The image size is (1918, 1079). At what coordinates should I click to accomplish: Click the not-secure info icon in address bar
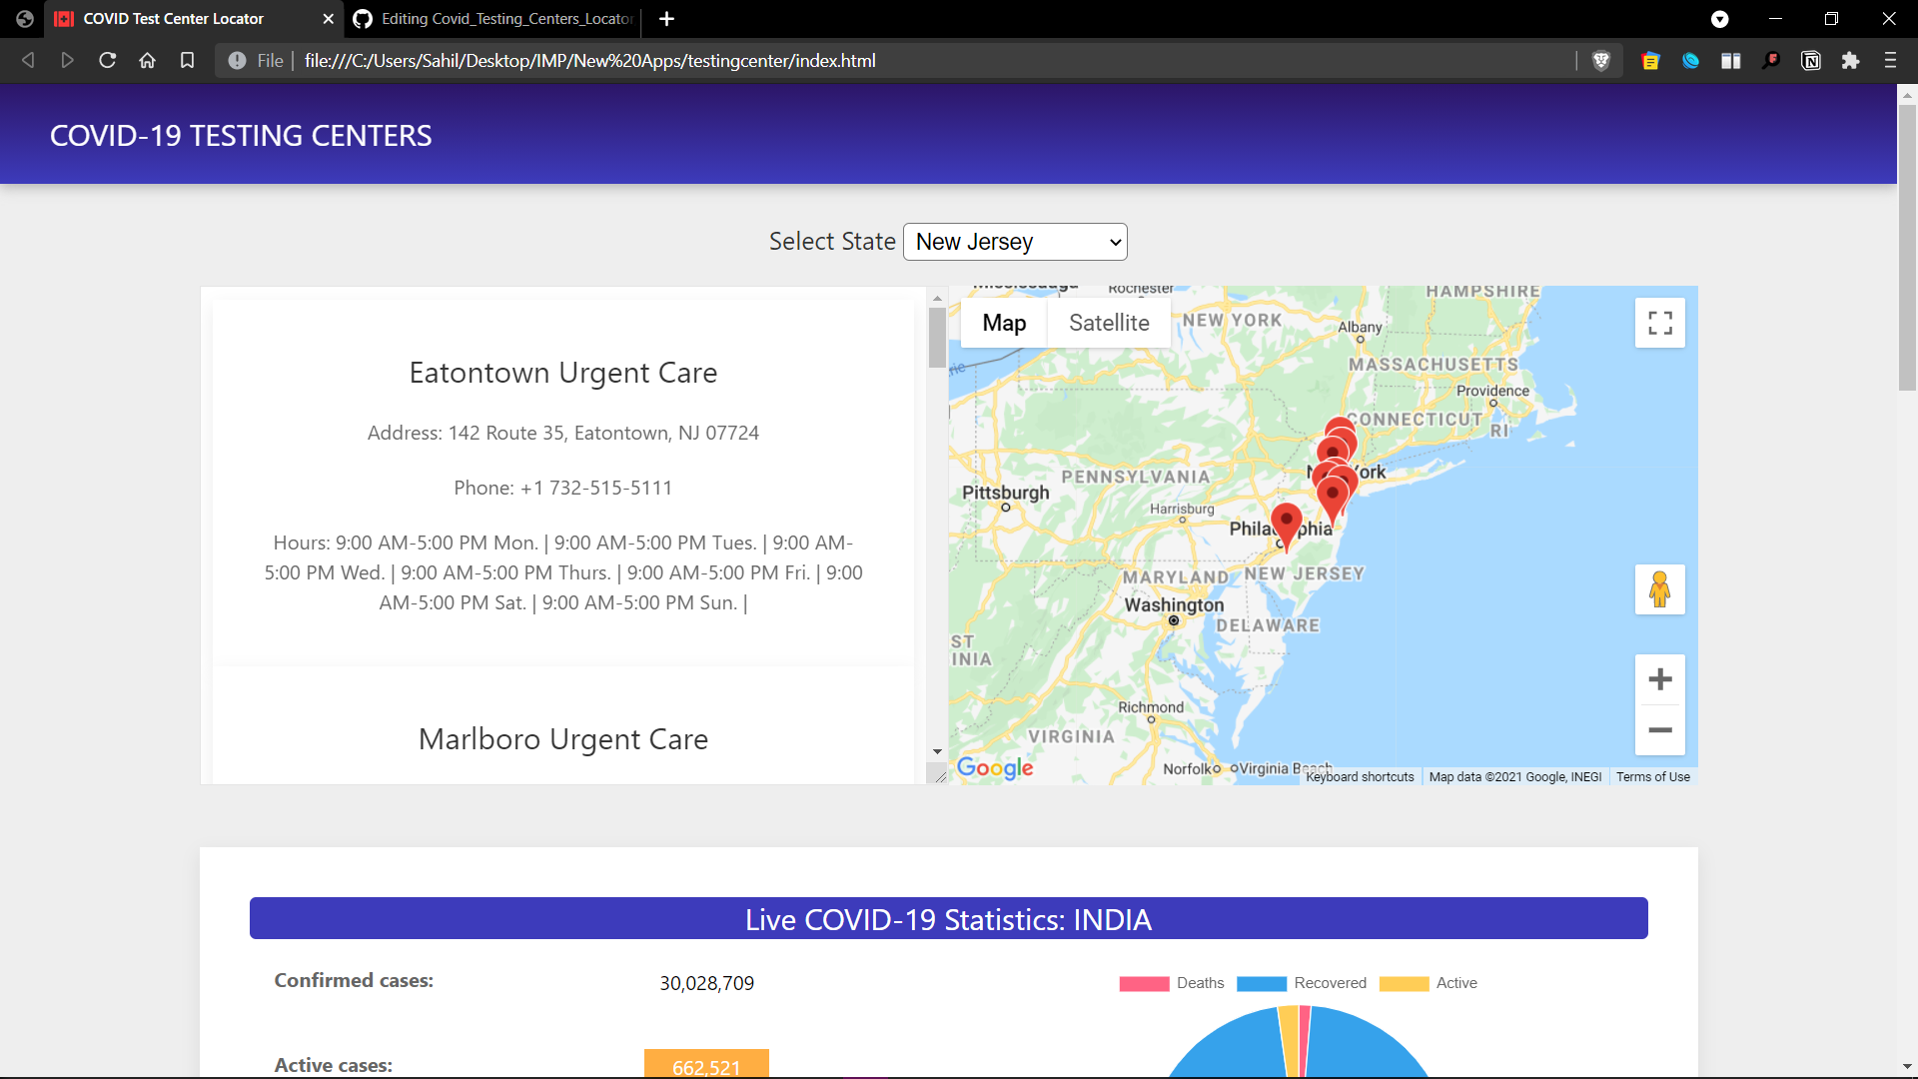[237, 61]
